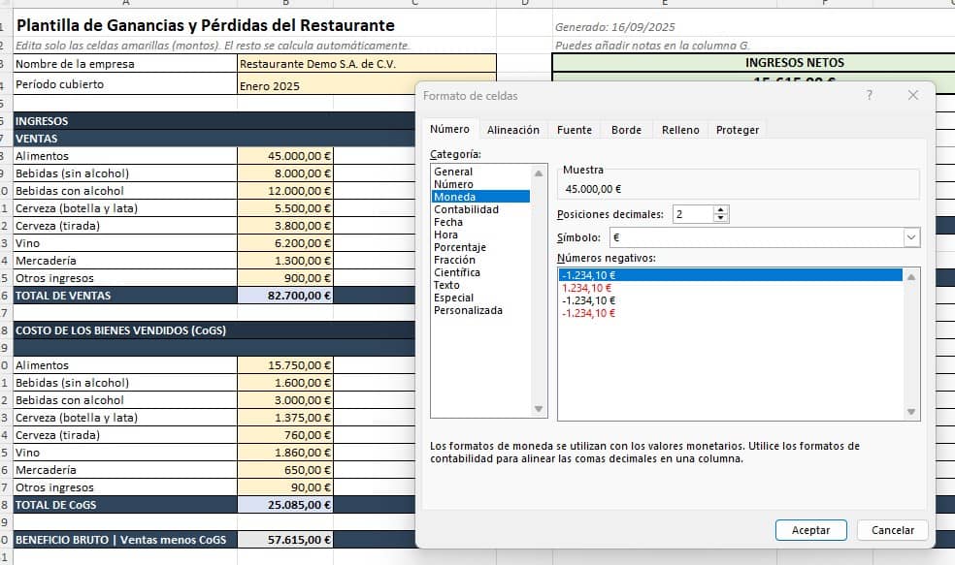Select the TOTAL DE VENTAS value cell

tap(285, 296)
